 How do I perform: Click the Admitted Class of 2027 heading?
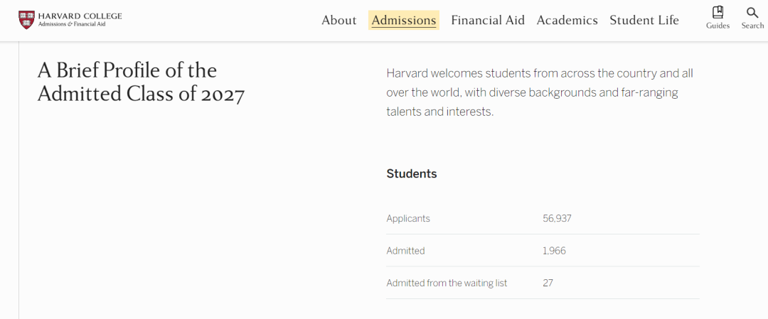tap(141, 82)
